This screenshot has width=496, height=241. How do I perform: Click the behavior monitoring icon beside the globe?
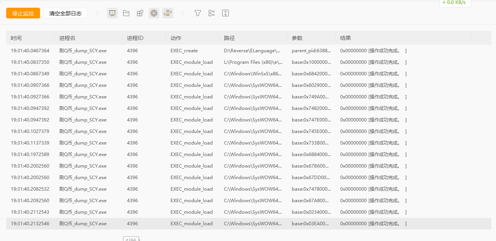(x=168, y=13)
